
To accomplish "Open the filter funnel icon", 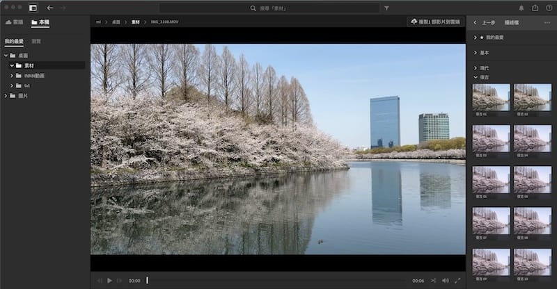I will (x=386, y=8).
